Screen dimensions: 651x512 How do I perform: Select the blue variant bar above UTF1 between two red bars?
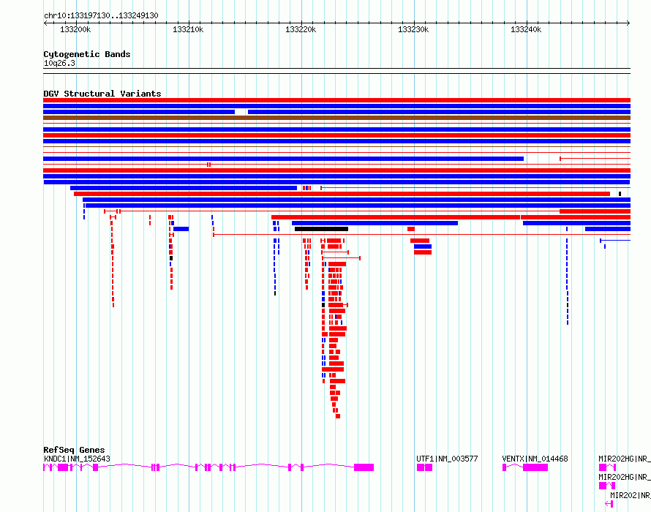[423, 246]
